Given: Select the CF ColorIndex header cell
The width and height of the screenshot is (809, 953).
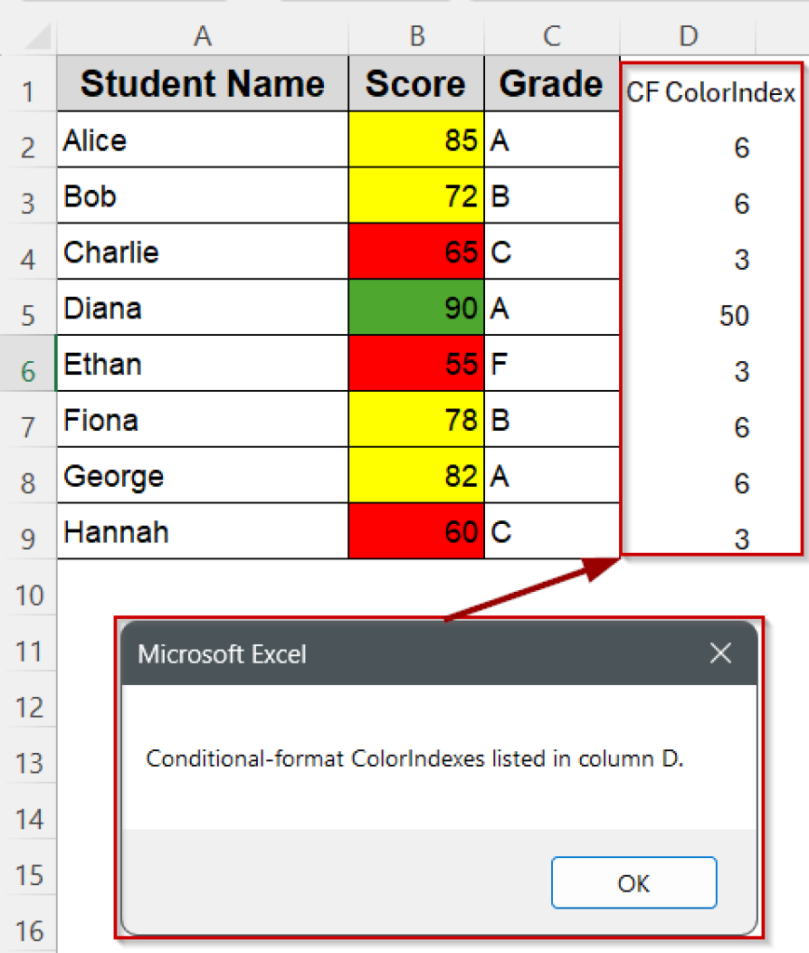Looking at the screenshot, I should click(710, 92).
